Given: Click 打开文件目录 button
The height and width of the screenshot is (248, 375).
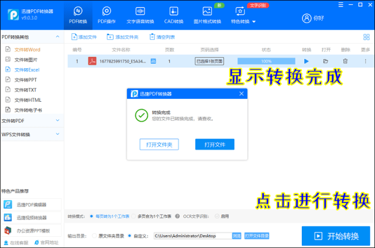Looking at the screenshot, I should click(257, 236).
